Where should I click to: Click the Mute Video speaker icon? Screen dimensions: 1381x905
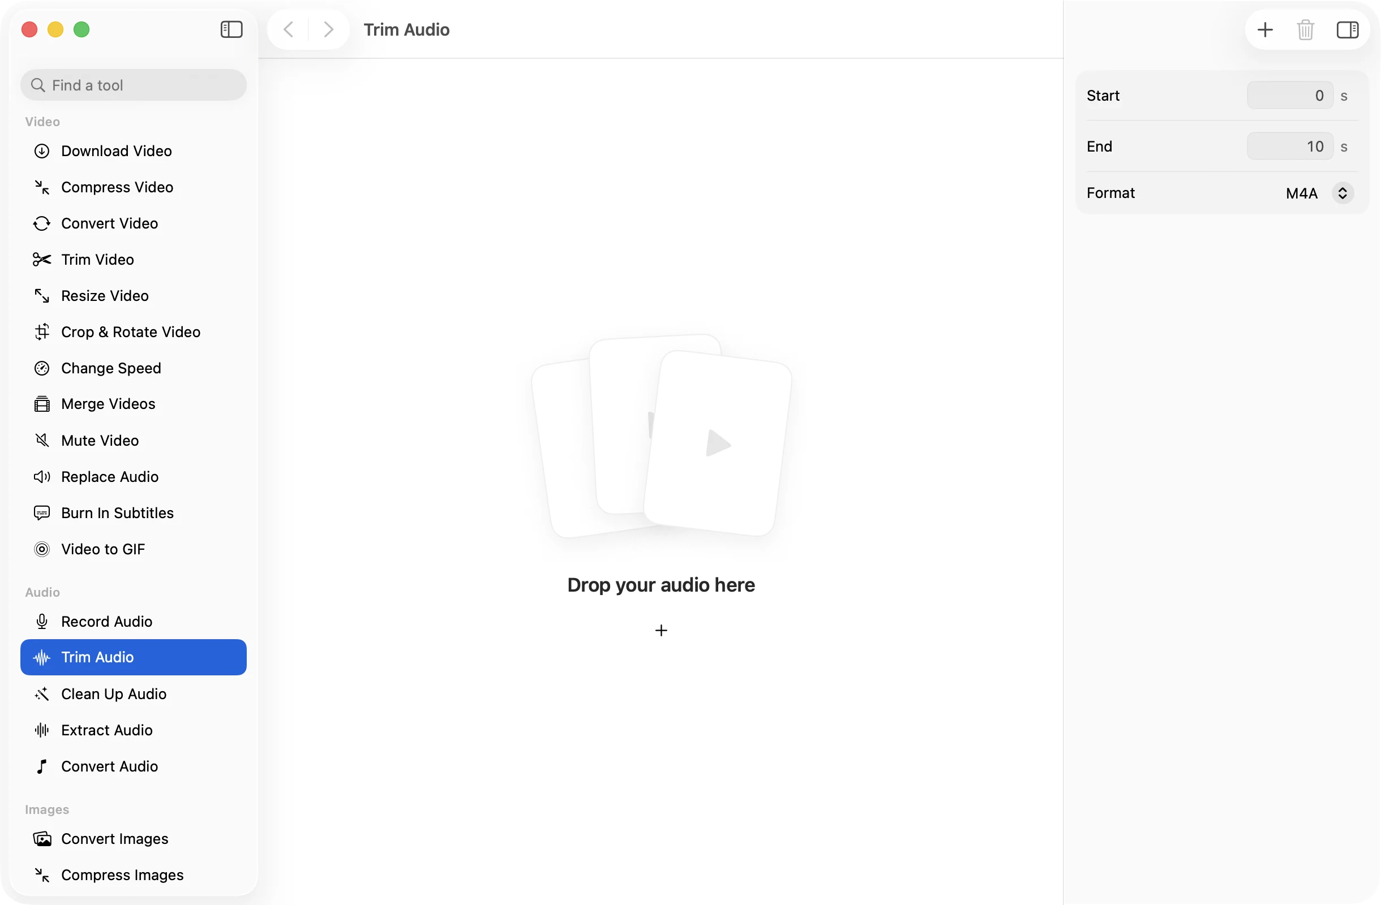pos(42,441)
